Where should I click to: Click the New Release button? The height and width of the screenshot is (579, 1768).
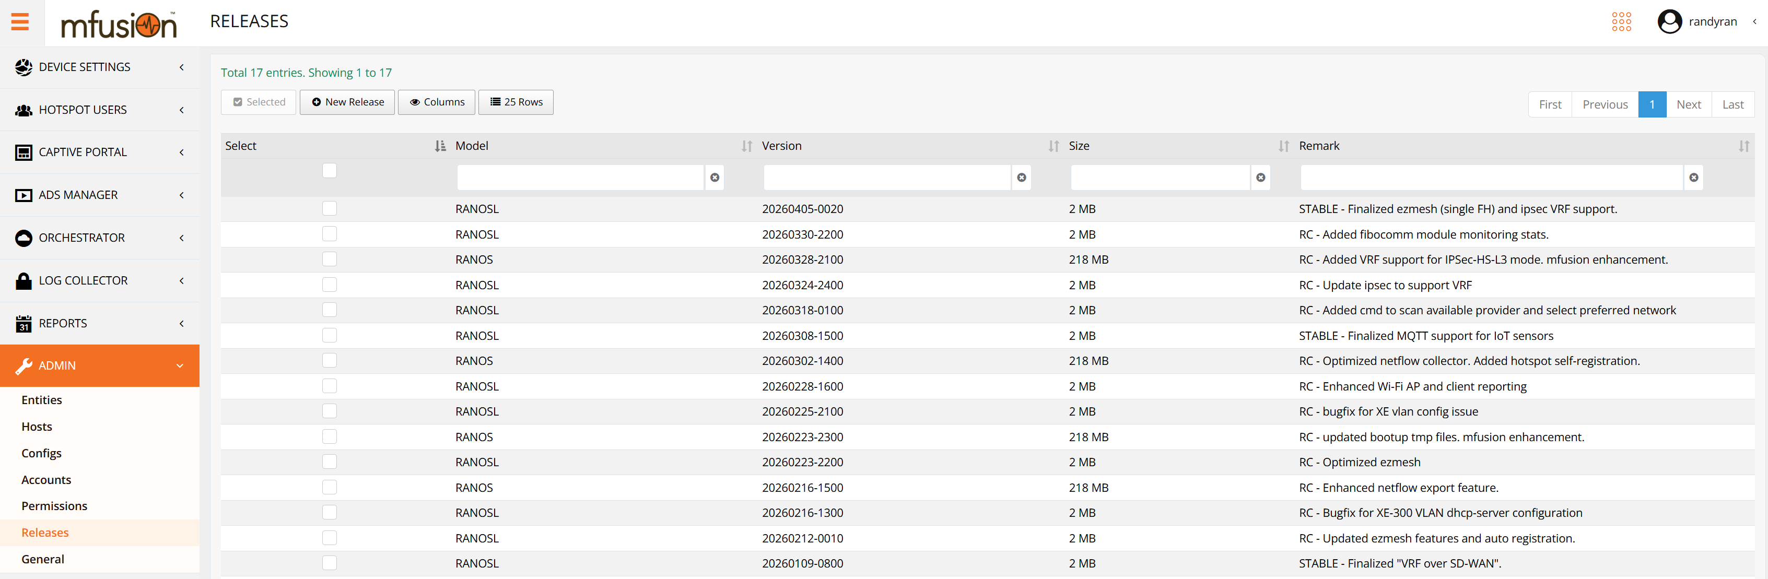coord(347,102)
